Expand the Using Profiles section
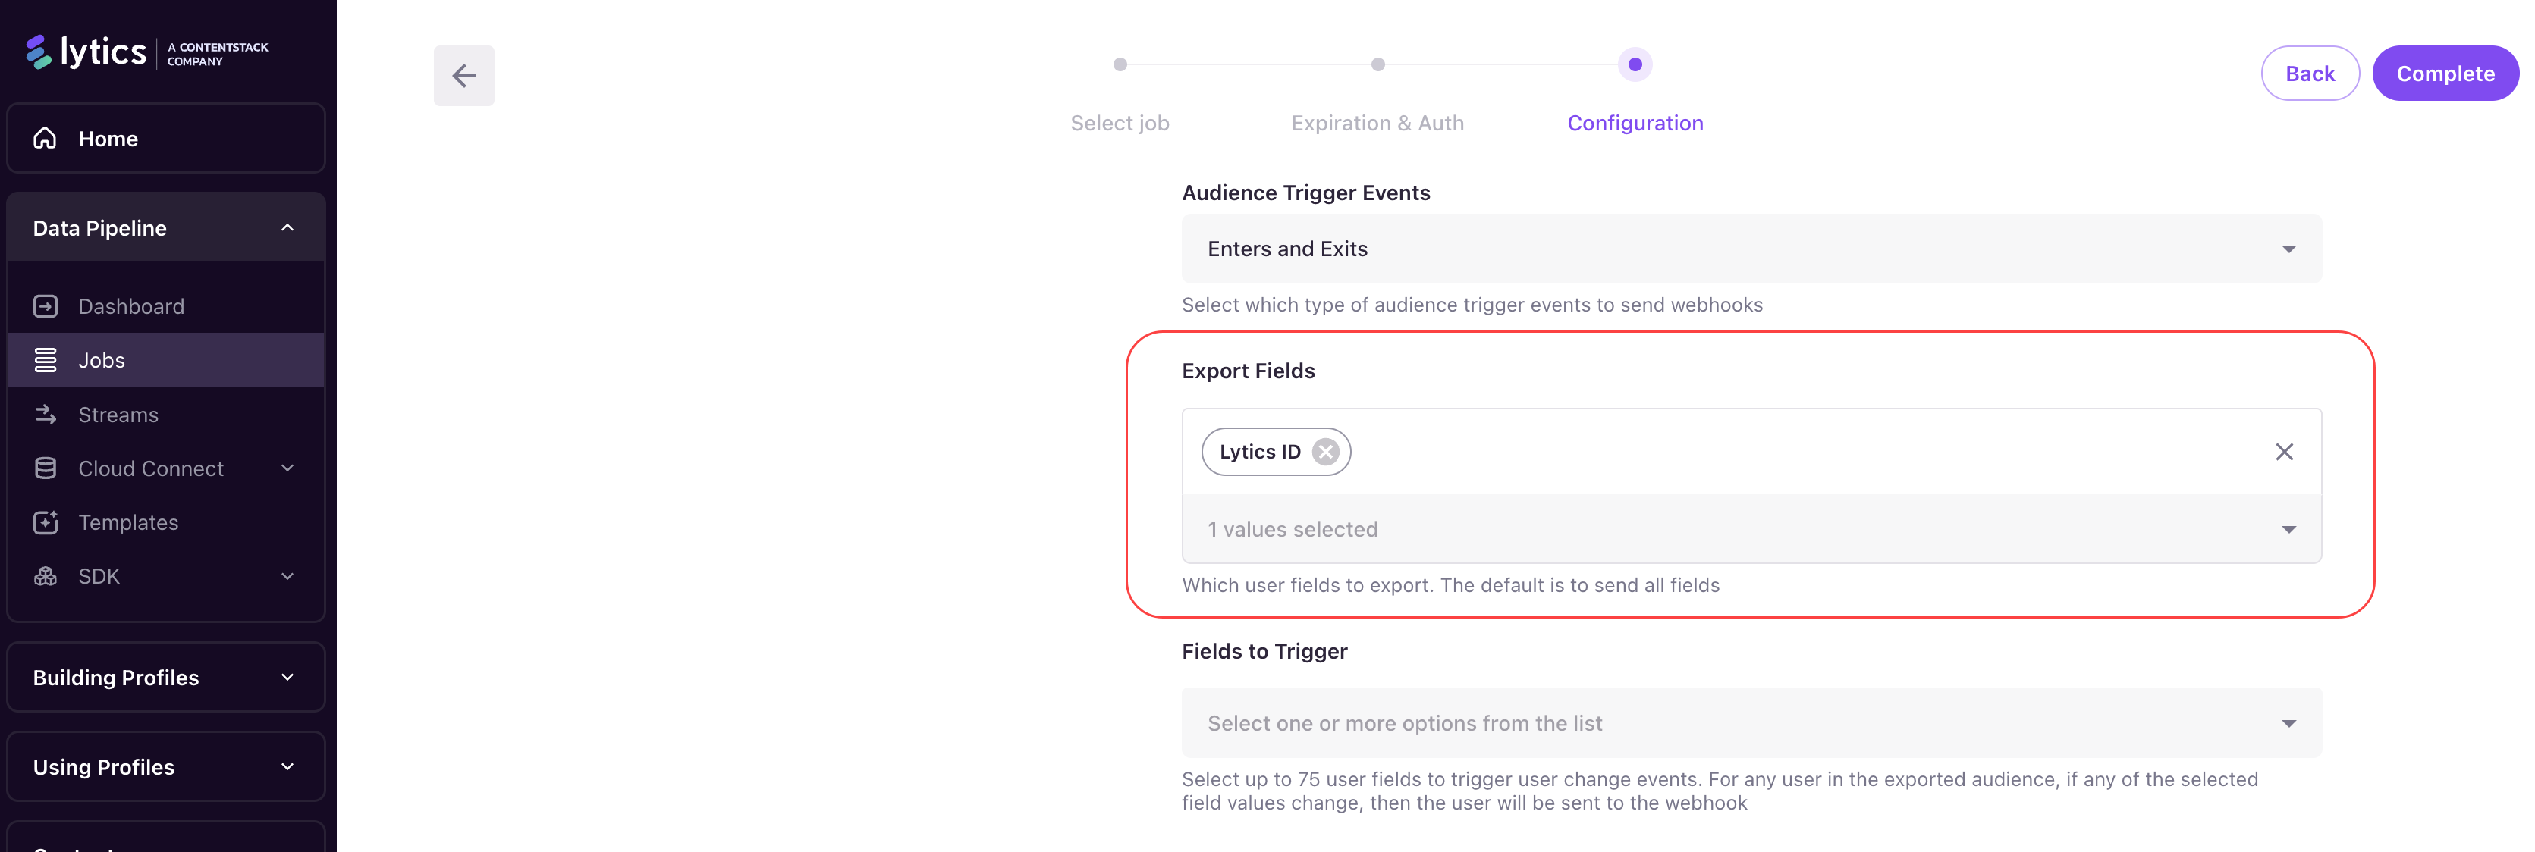Screen dimensions: 2535x852 [287, 767]
